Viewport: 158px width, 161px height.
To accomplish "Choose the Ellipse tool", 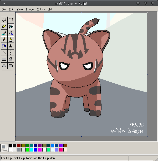I will (4, 66).
